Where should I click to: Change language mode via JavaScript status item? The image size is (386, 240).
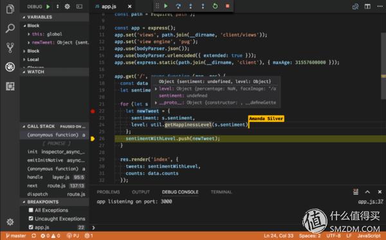click(369, 236)
